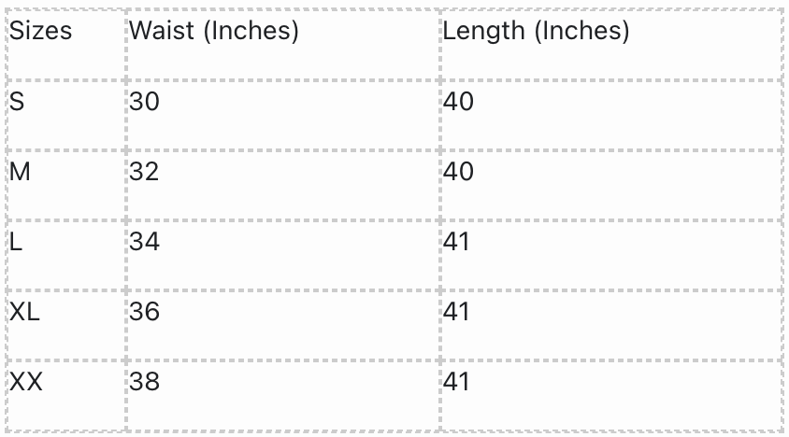
Task: Click length 40 in the M row
Action: tap(459, 172)
